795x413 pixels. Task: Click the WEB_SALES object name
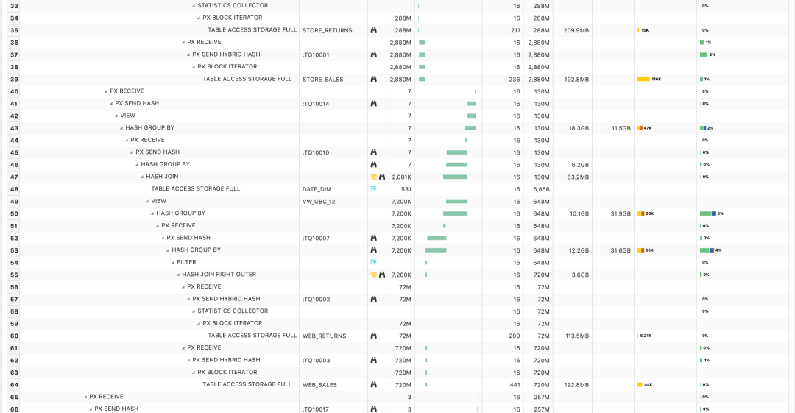point(319,384)
